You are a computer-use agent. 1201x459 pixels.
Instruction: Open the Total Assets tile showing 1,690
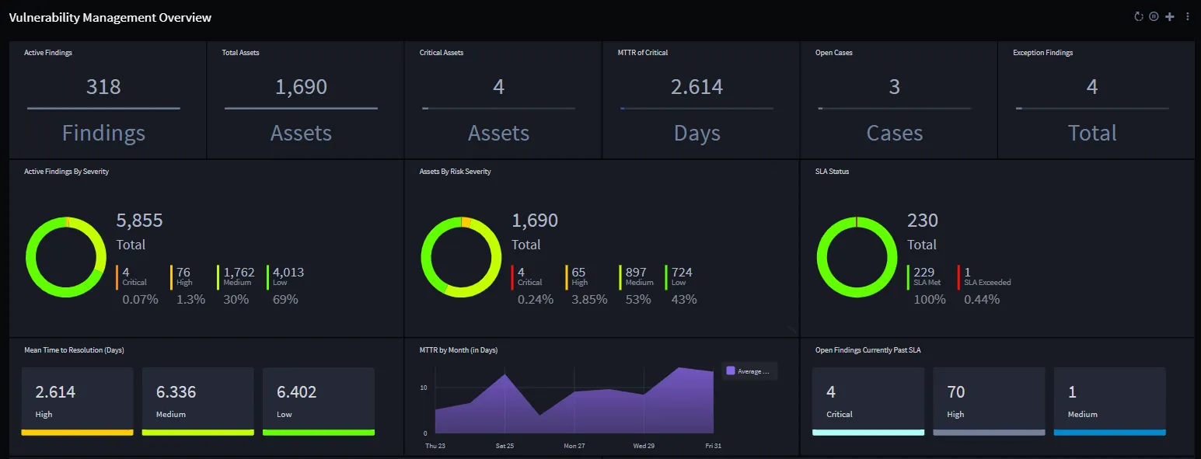pyautogui.click(x=305, y=99)
